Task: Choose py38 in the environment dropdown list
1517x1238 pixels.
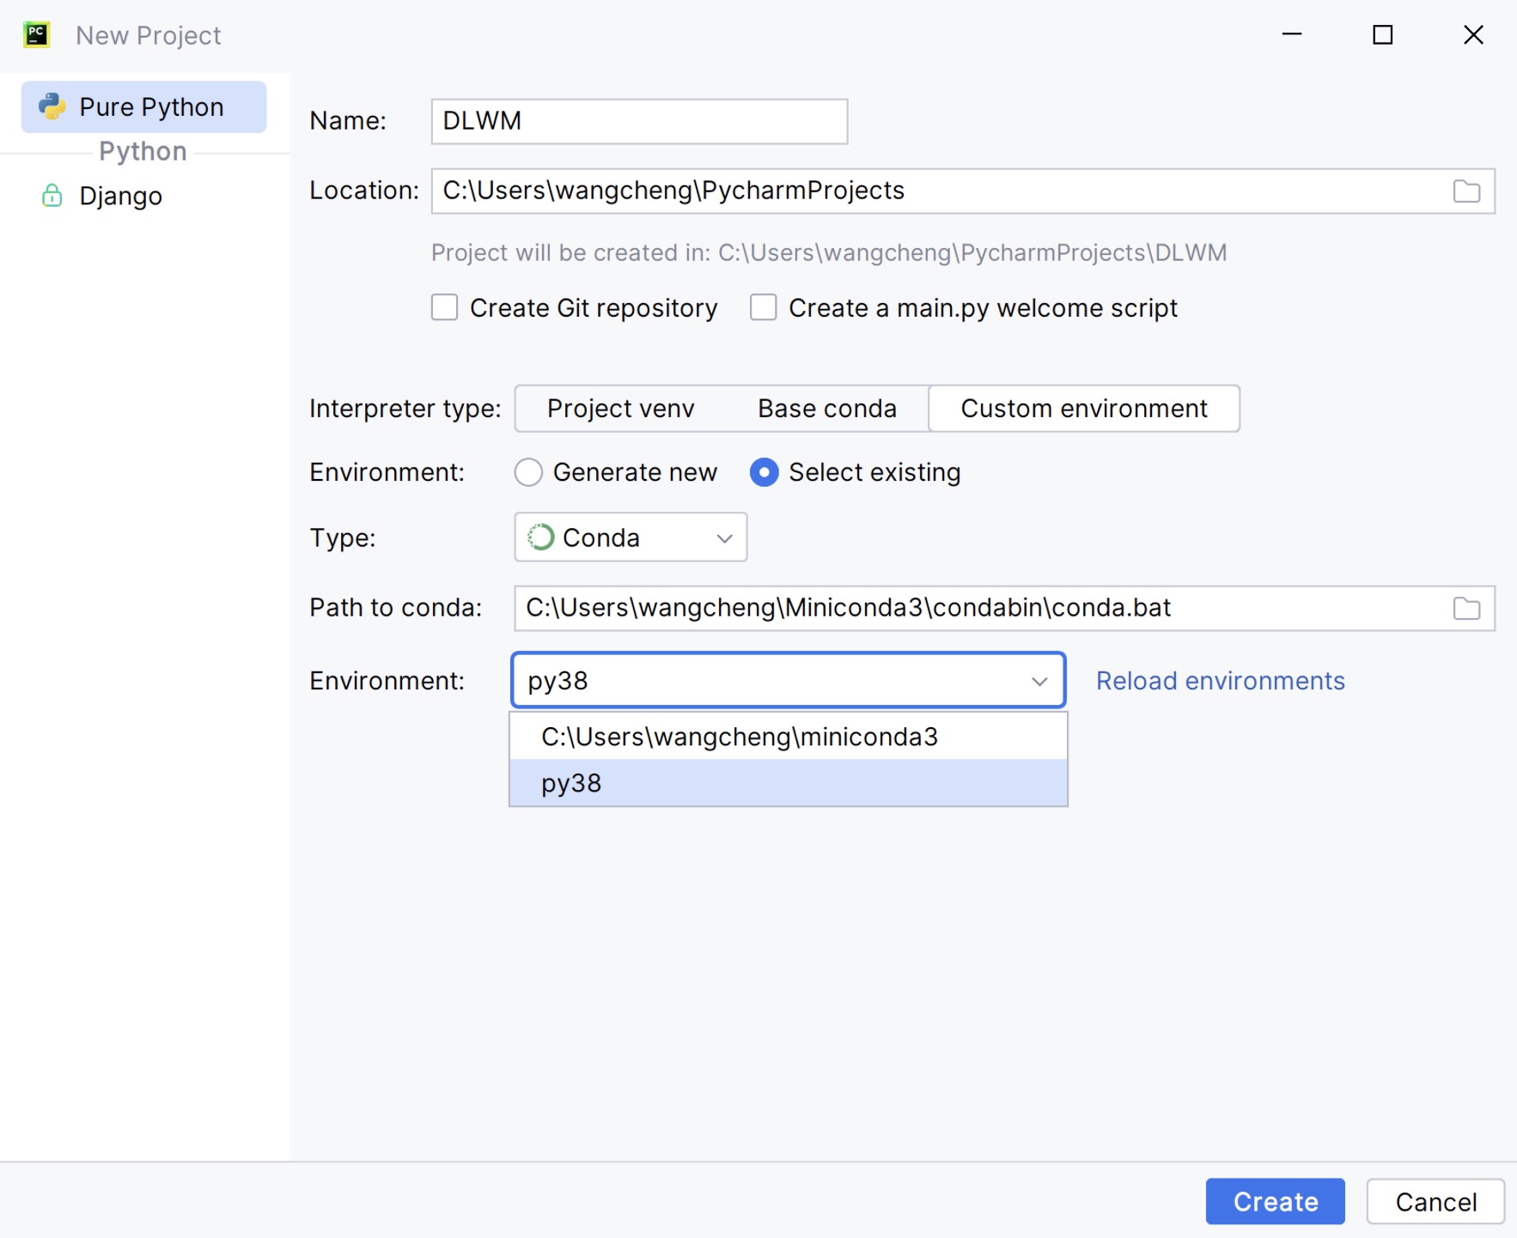Action: (x=789, y=783)
